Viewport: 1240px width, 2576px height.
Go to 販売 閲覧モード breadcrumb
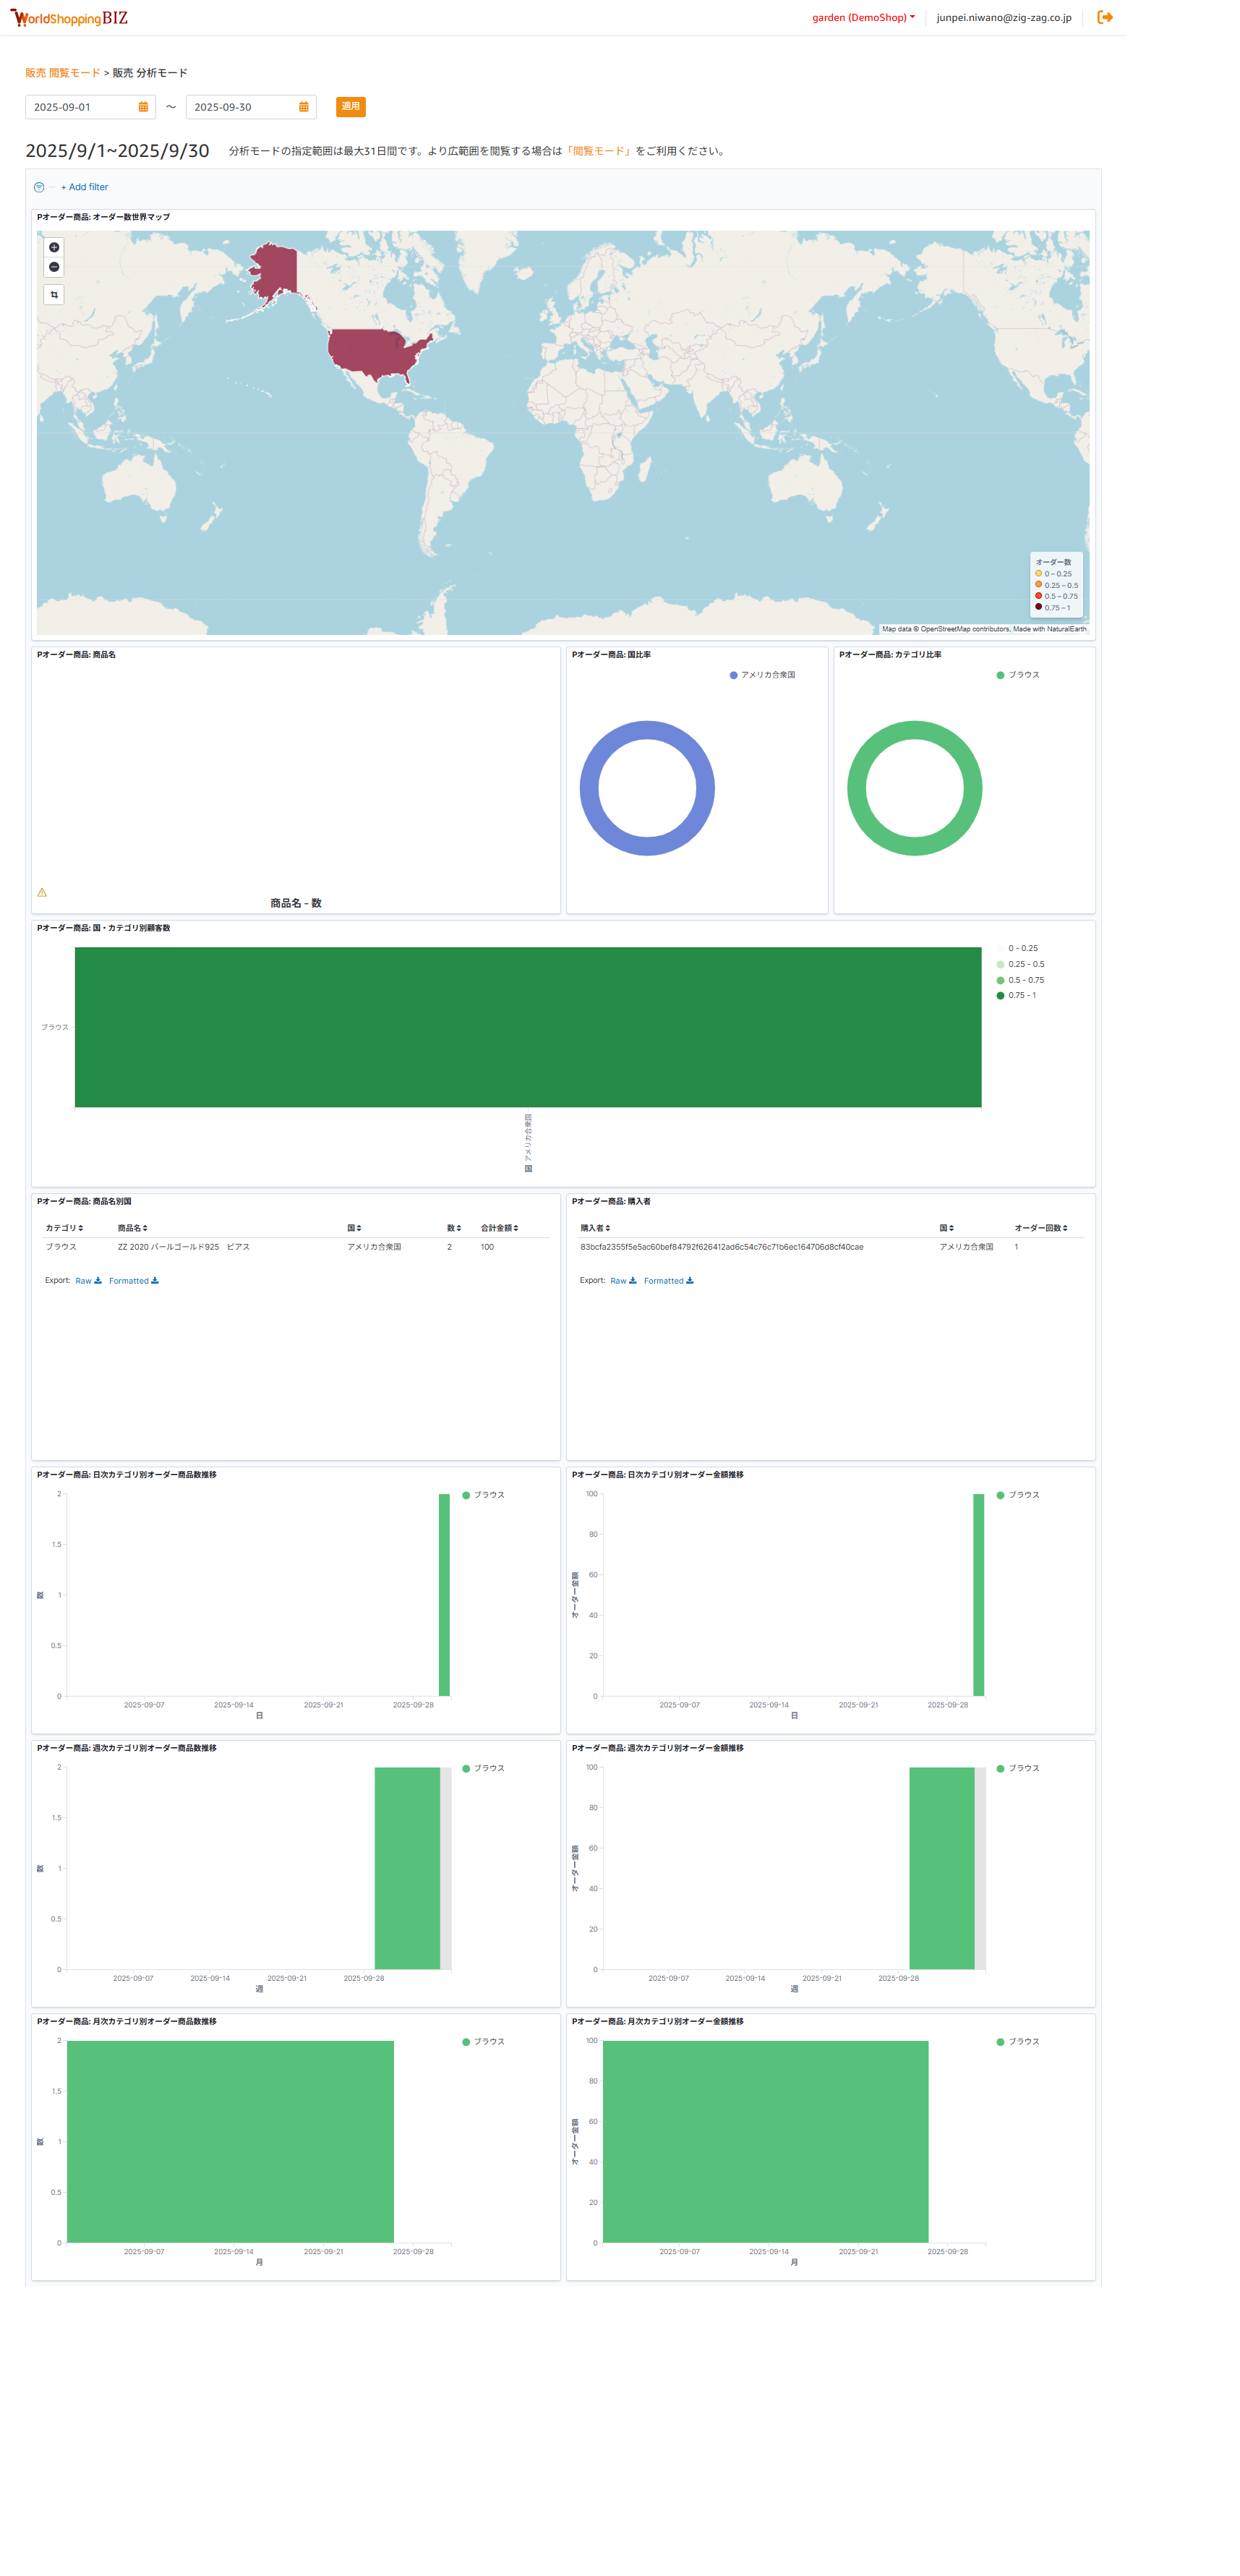click(x=62, y=73)
